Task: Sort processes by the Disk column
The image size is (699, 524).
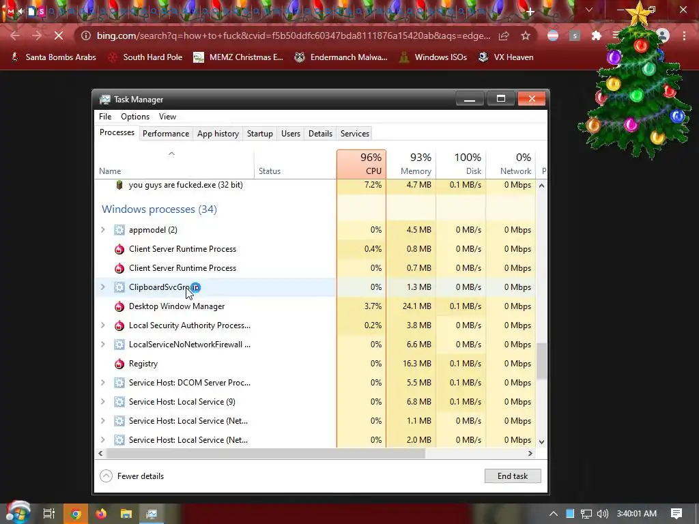Action: (x=461, y=164)
